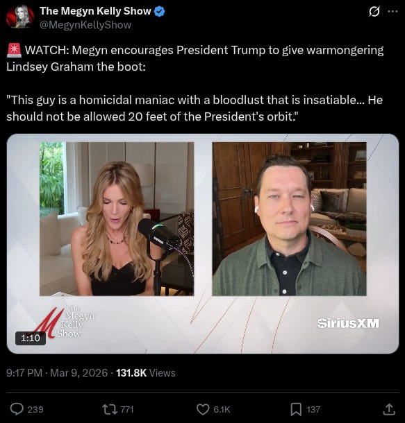Screen dimensions: 405x423
Task: Open the three-dot more options menu
Action: (392, 11)
